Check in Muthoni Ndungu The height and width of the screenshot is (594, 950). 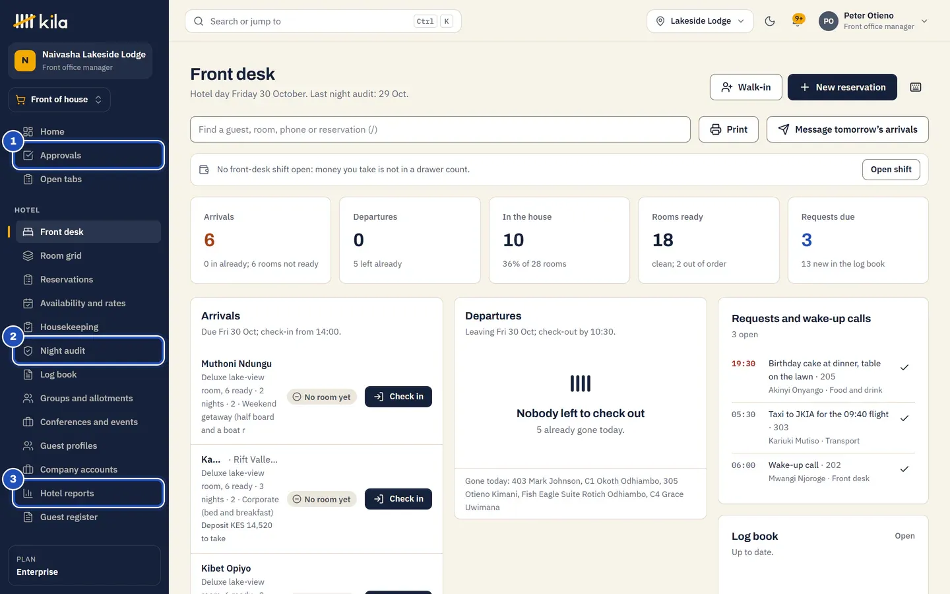coord(398,397)
